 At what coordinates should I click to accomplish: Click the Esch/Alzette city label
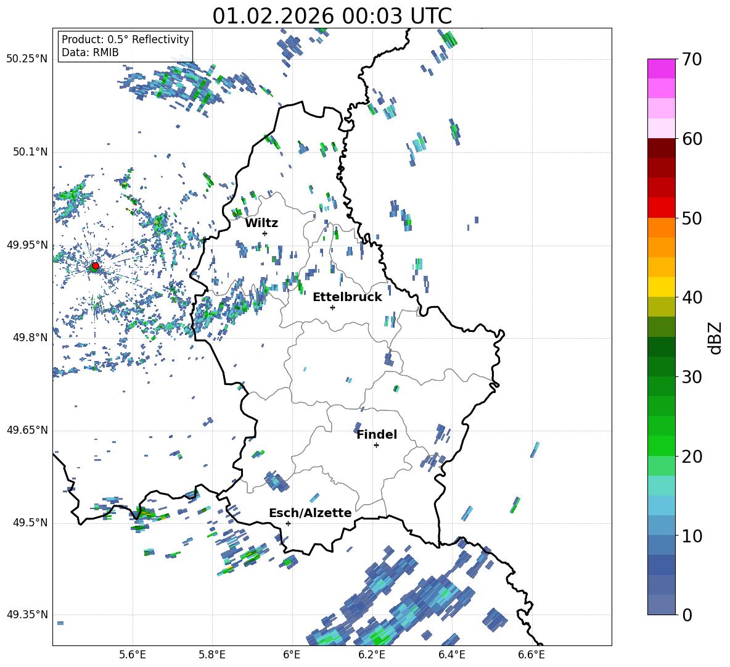pyautogui.click(x=310, y=513)
